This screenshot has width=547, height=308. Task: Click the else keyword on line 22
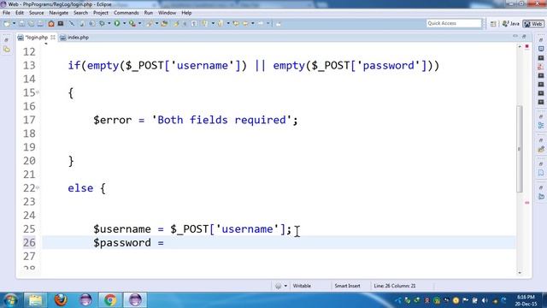pos(80,188)
